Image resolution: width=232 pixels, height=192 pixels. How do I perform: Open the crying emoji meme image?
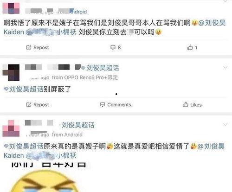click(47, 177)
